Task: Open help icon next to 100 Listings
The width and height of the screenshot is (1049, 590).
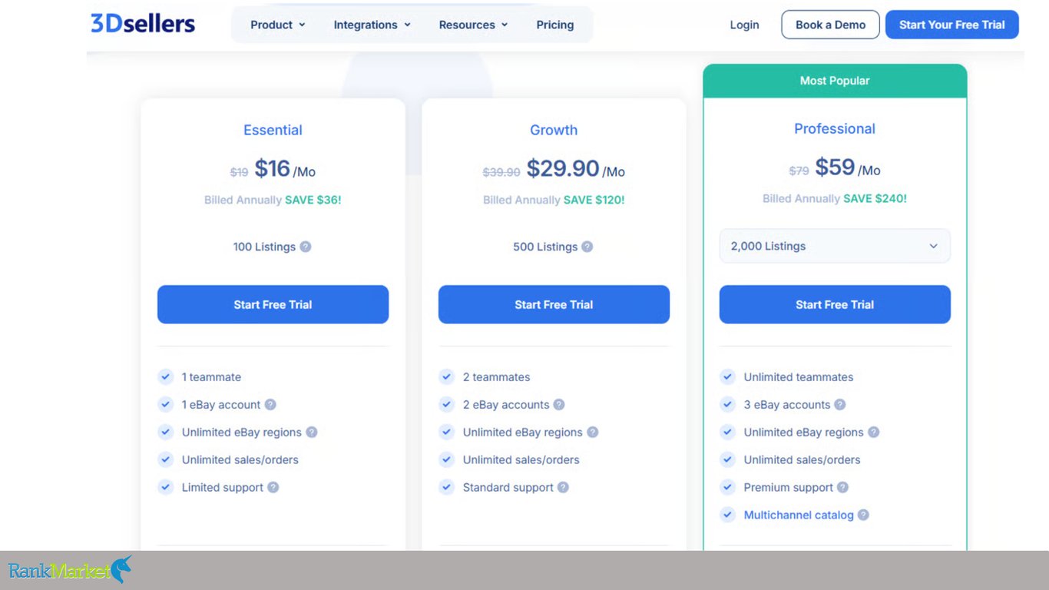Action: click(306, 247)
